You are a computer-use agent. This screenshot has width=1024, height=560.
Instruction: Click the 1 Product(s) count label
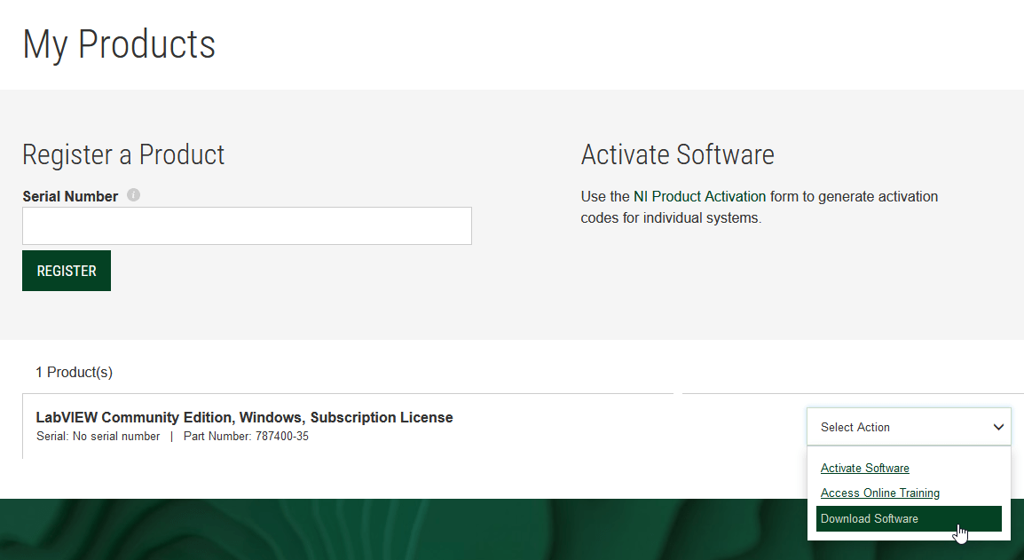coord(74,372)
